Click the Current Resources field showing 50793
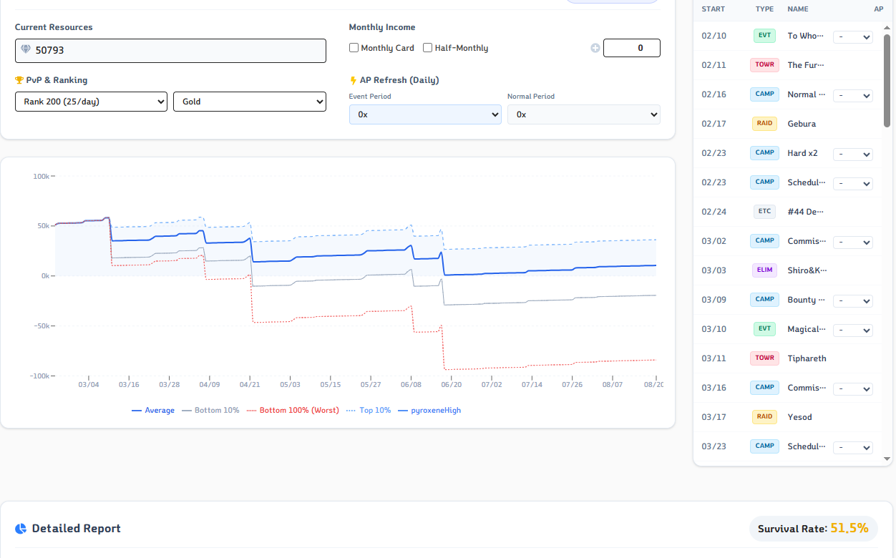Viewport: 896px width, 558px height. coord(170,50)
